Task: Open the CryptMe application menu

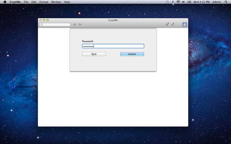Action: (x=15, y=2)
